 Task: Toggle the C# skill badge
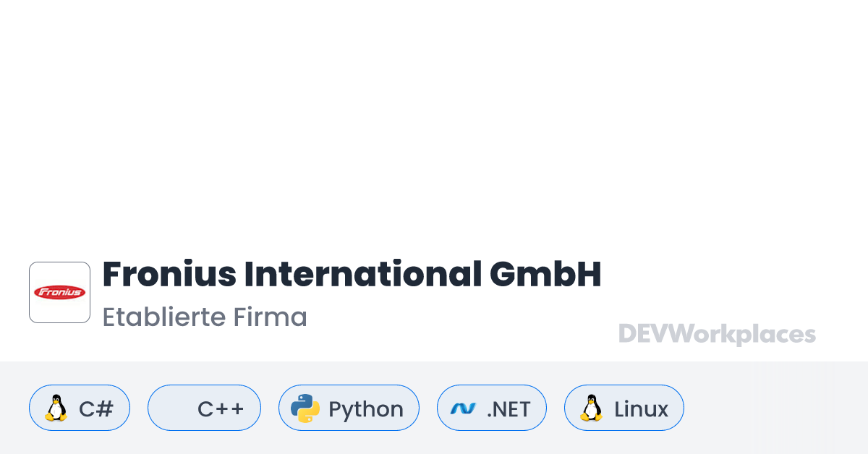(x=80, y=408)
